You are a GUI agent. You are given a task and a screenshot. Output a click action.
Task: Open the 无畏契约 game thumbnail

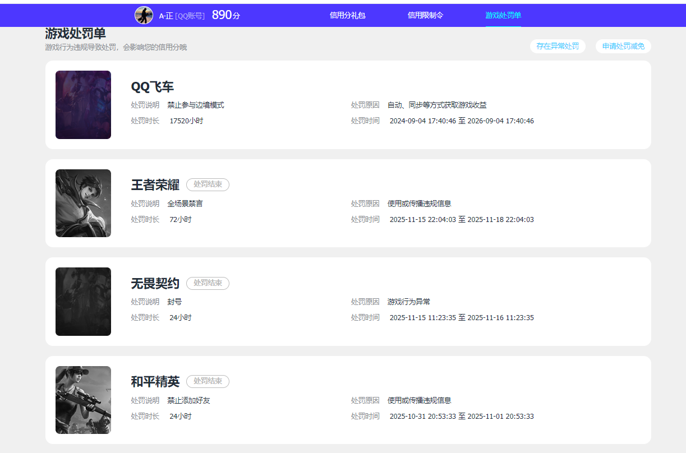point(83,301)
